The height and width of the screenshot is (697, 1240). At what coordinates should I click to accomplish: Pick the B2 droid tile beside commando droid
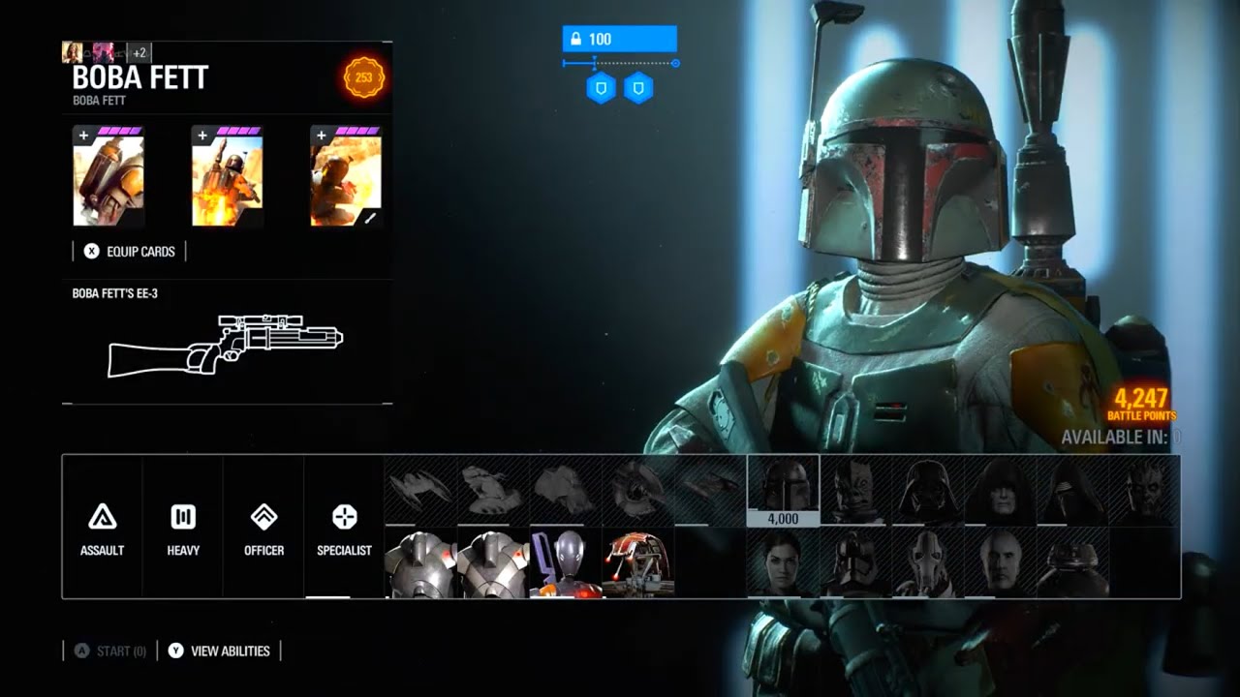[x=492, y=562]
